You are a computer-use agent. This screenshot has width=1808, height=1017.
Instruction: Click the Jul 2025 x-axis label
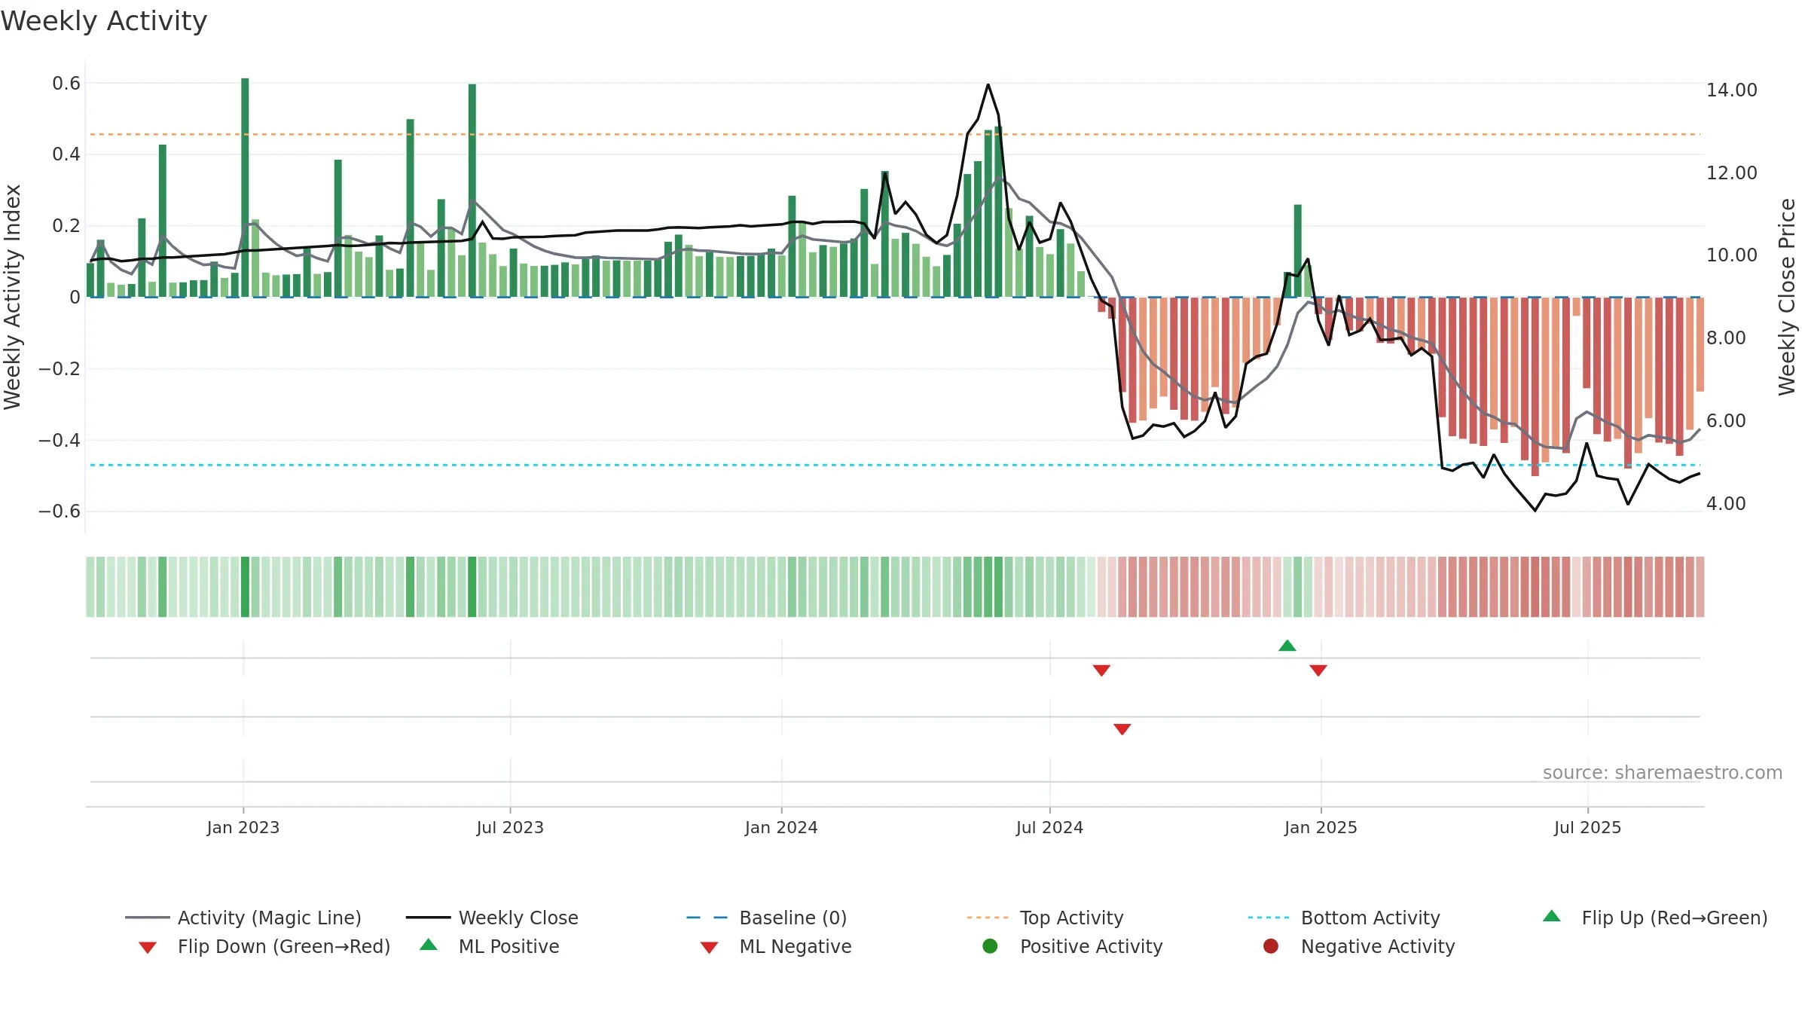(x=1587, y=827)
